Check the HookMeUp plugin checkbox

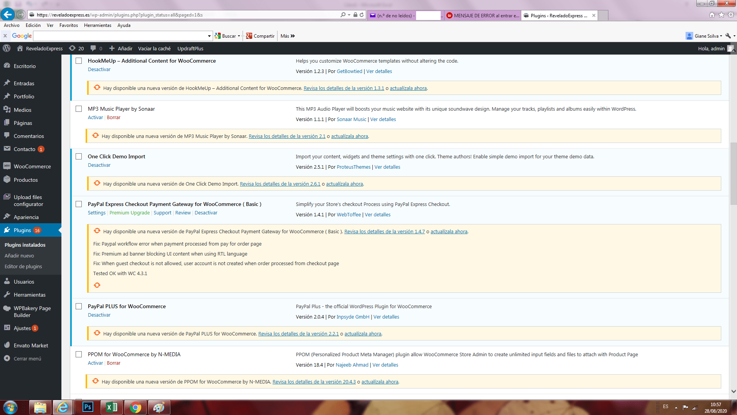click(x=79, y=61)
